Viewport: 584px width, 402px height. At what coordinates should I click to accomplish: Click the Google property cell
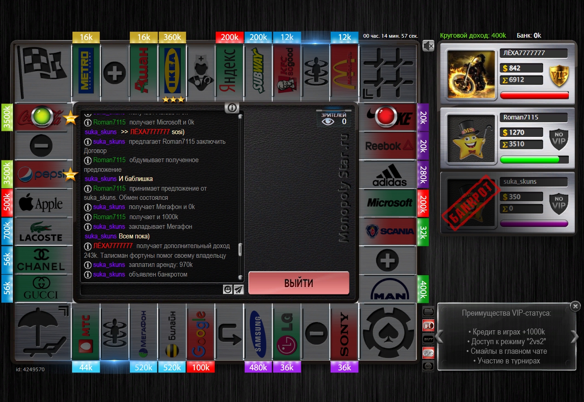(201, 332)
